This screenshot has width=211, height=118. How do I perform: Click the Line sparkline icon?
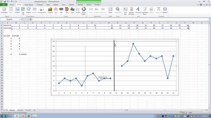point(91,10)
